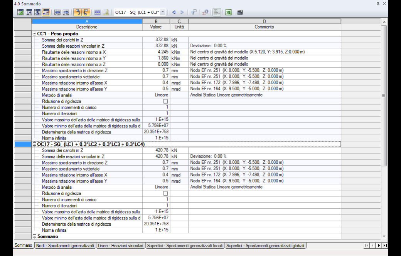The image size is (401, 256).
Task: Open Linee - Reazioni vincolari tab
Action: point(120,246)
